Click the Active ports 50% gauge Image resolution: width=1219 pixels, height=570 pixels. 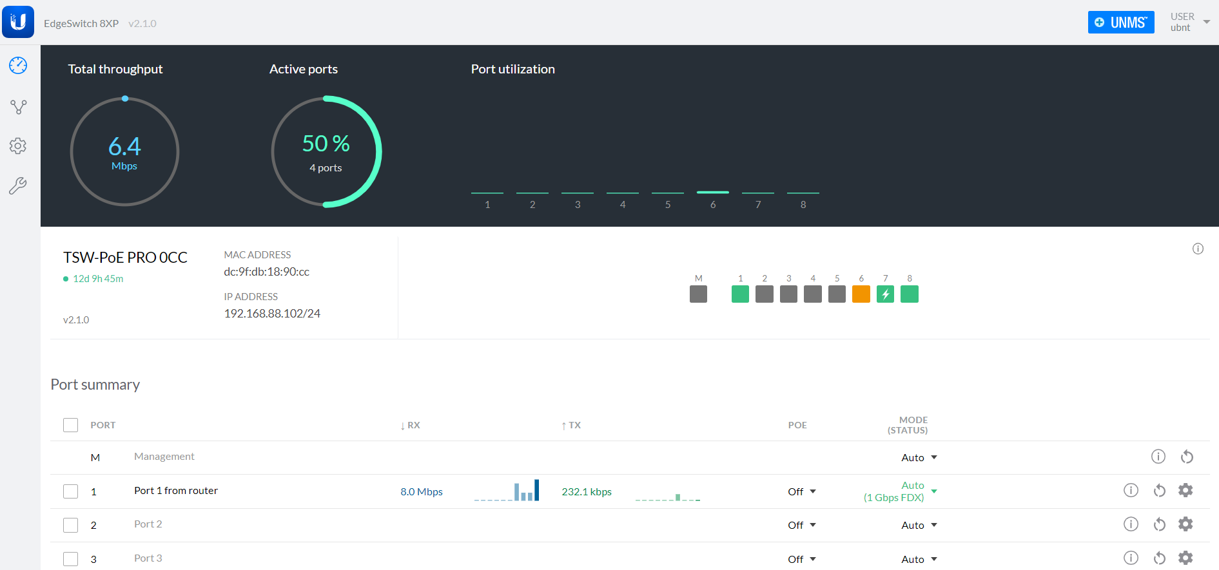pyautogui.click(x=326, y=151)
